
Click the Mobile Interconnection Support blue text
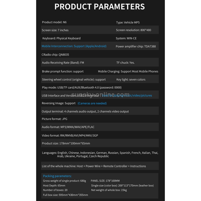(74, 46)
